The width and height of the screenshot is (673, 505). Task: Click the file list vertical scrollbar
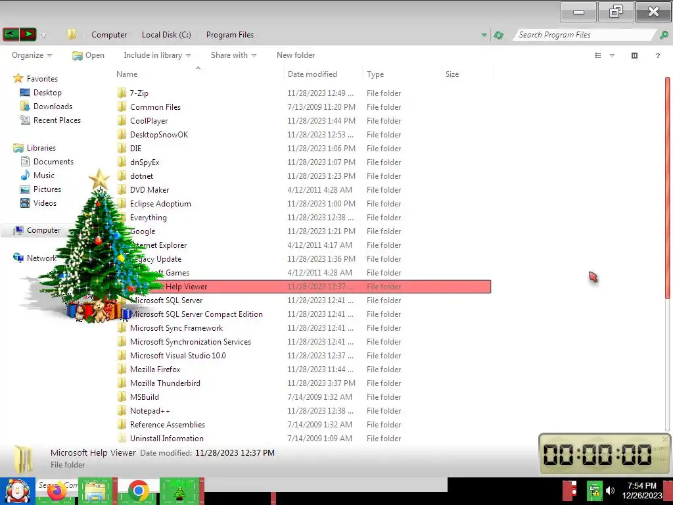pos(668,187)
